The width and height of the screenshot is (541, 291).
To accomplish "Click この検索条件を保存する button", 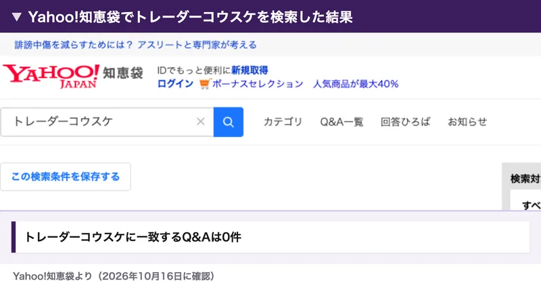I will click(66, 177).
